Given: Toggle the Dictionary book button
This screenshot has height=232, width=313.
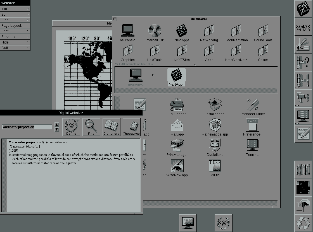Looking at the screenshot, I should 112,127.
